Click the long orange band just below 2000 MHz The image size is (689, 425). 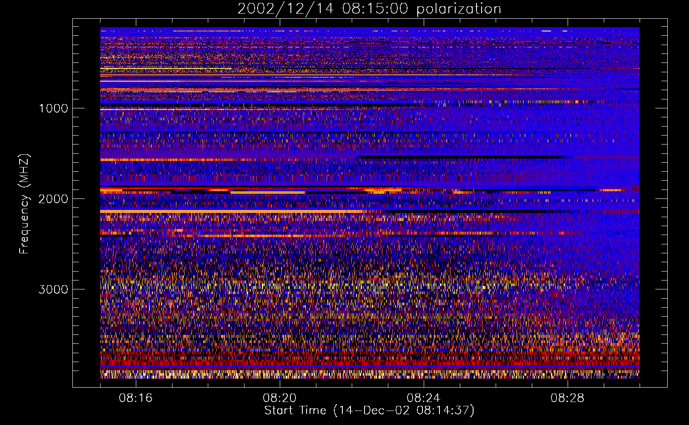[x=232, y=211]
